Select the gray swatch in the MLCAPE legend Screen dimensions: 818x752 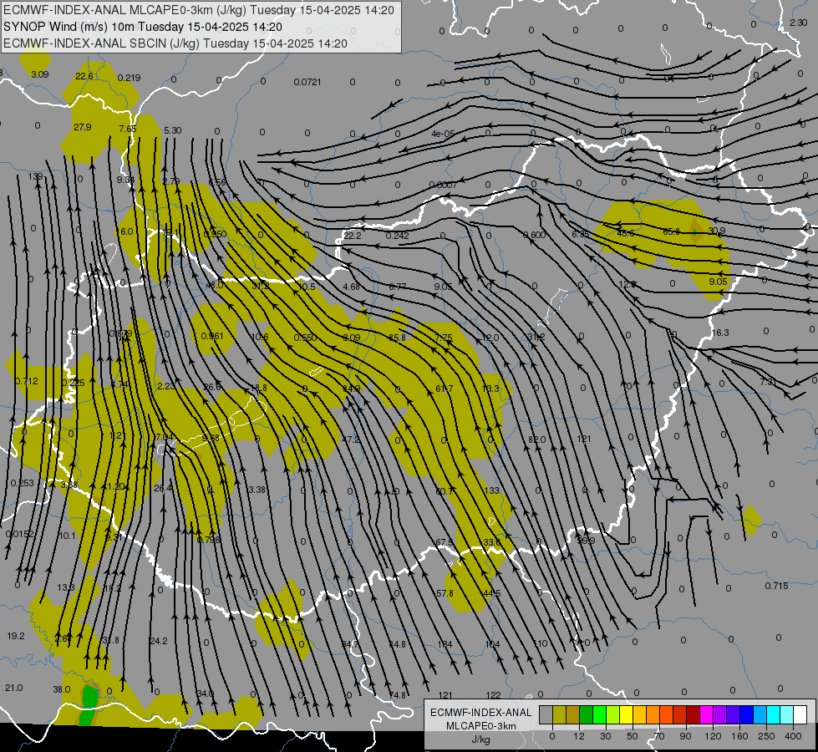coord(546,715)
